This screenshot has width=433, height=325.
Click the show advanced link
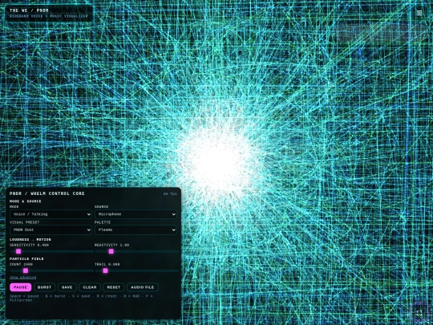point(23,278)
